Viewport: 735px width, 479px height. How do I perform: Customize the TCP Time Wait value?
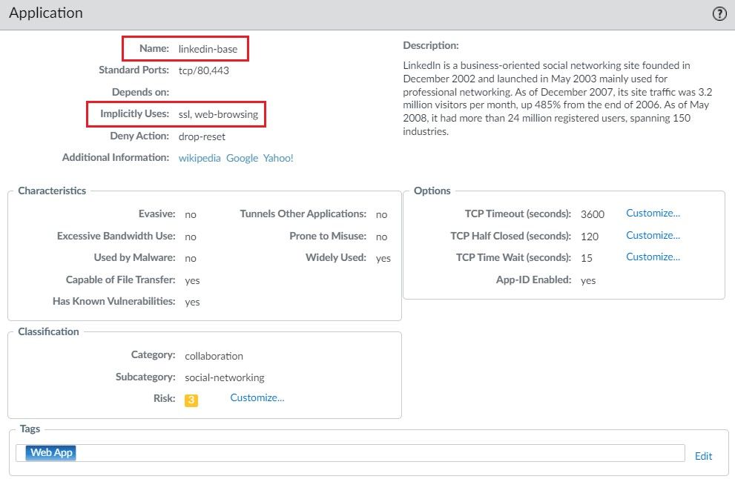[x=653, y=257]
